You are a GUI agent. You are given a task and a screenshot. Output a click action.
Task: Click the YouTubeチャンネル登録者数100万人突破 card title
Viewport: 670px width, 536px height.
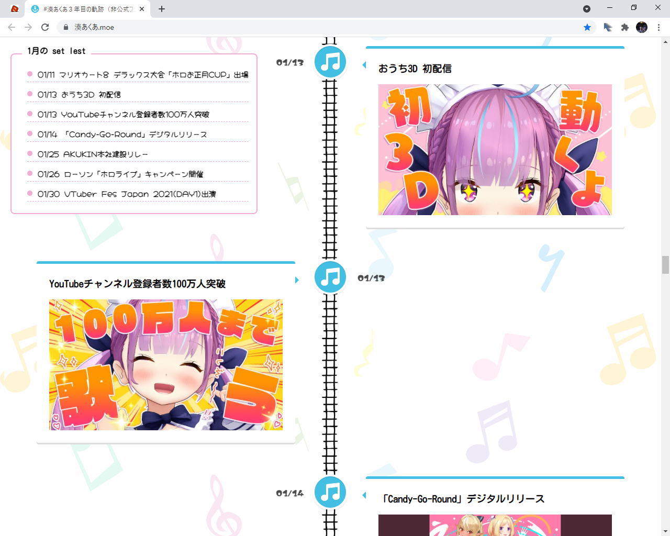(137, 284)
